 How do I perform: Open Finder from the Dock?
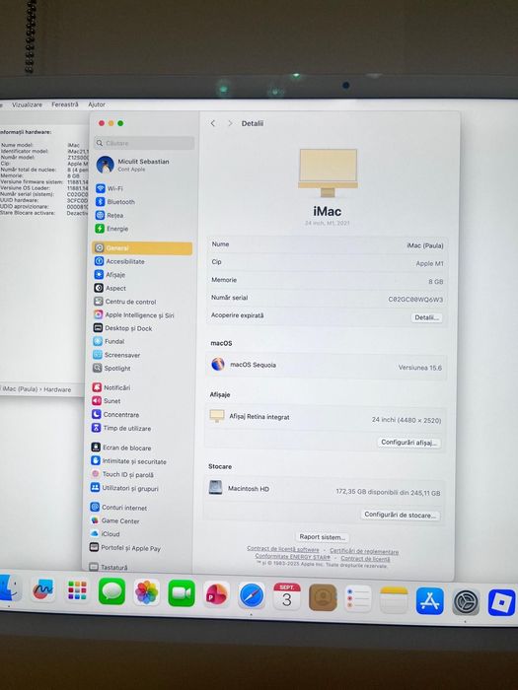pyautogui.click(x=9, y=587)
